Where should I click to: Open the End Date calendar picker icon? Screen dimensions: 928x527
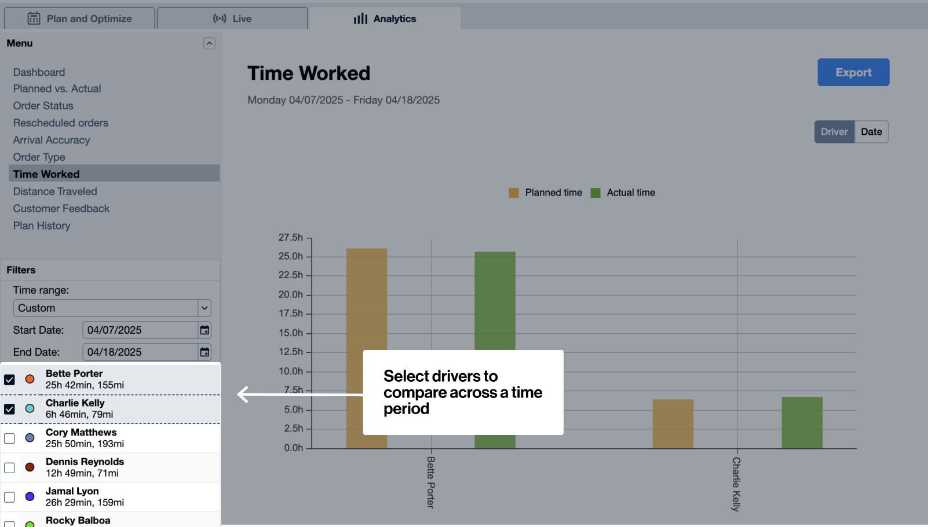(x=204, y=352)
